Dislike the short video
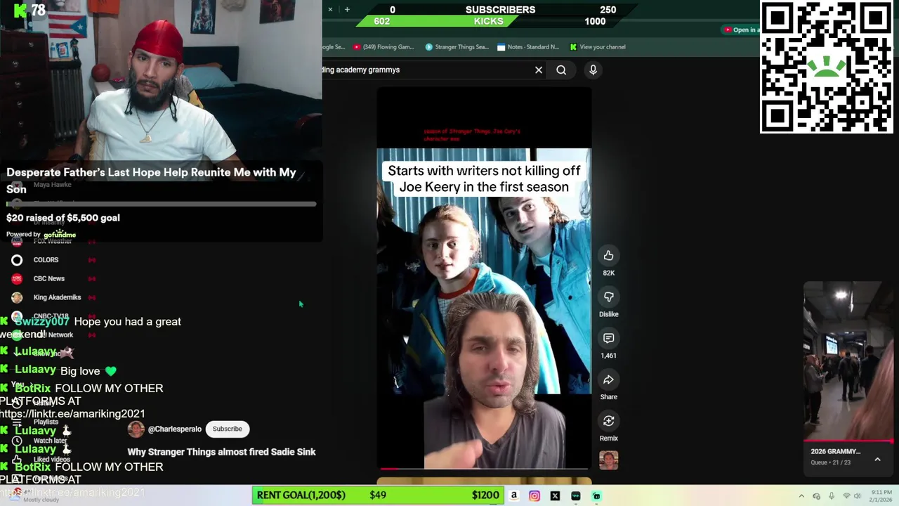The width and height of the screenshot is (899, 506). click(x=608, y=297)
